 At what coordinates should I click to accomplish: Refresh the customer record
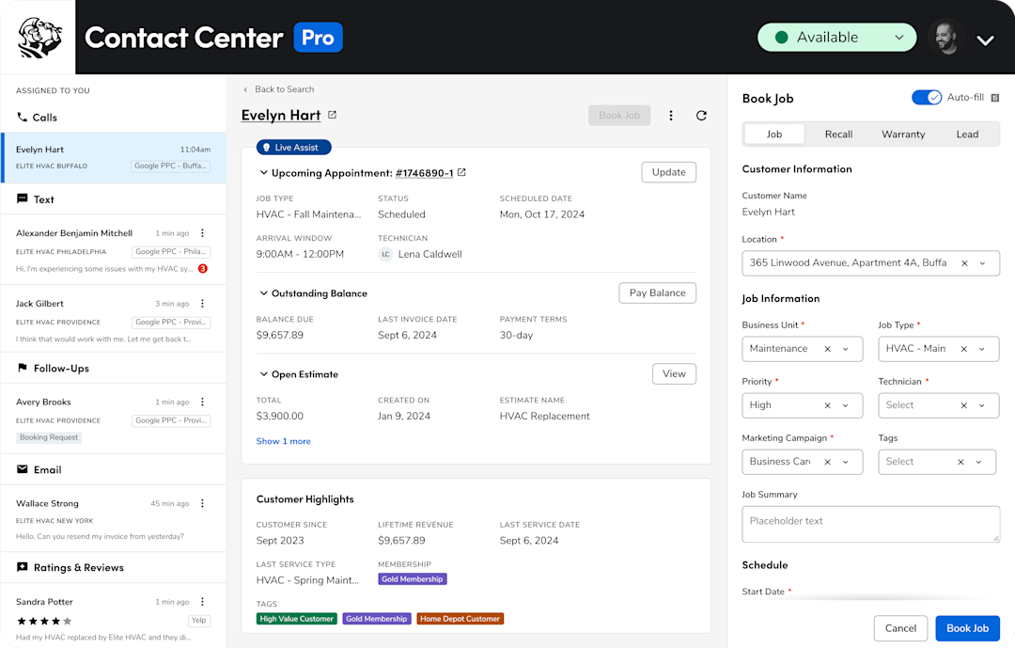[x=701, y=116]
